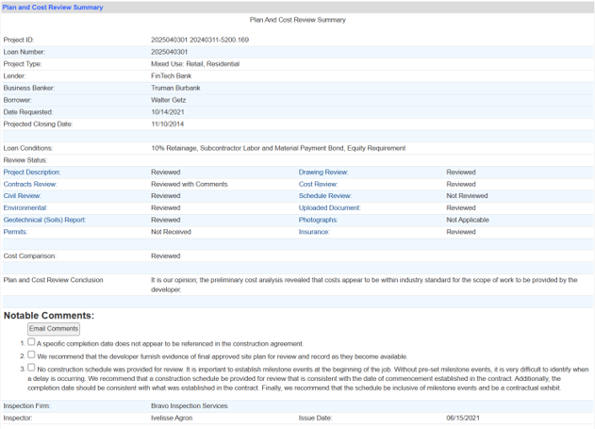Click the Civil Review link
The height and width of the screenshot is (429, 595).
click(x=23, y=196)
